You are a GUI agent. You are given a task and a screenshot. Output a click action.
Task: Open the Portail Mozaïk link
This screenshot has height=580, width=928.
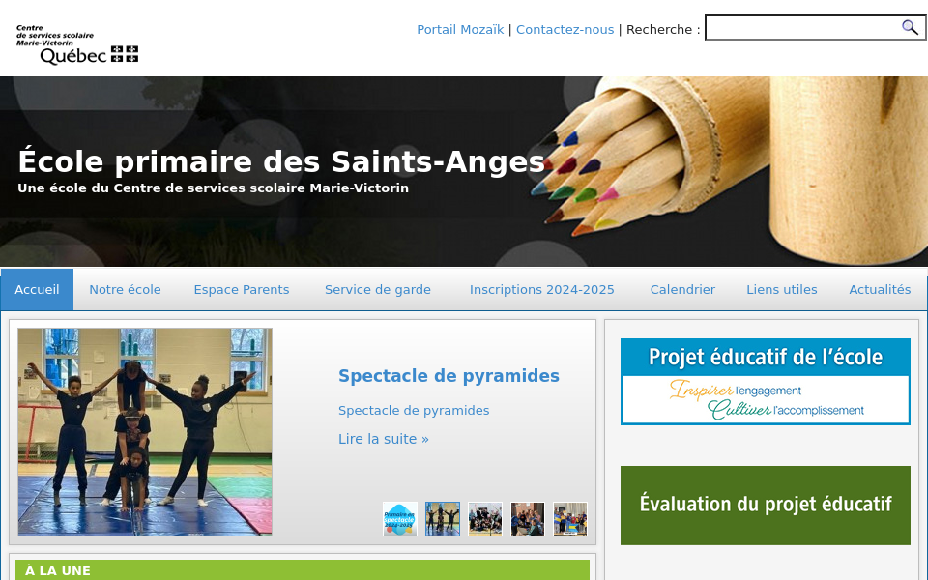(460, 29)
